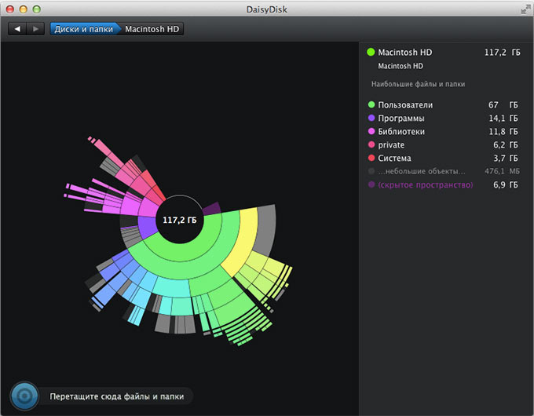The height and width of the screenshot is (416, 534).
Task: Open the 'private' folder row
Action: pos(443,144)
